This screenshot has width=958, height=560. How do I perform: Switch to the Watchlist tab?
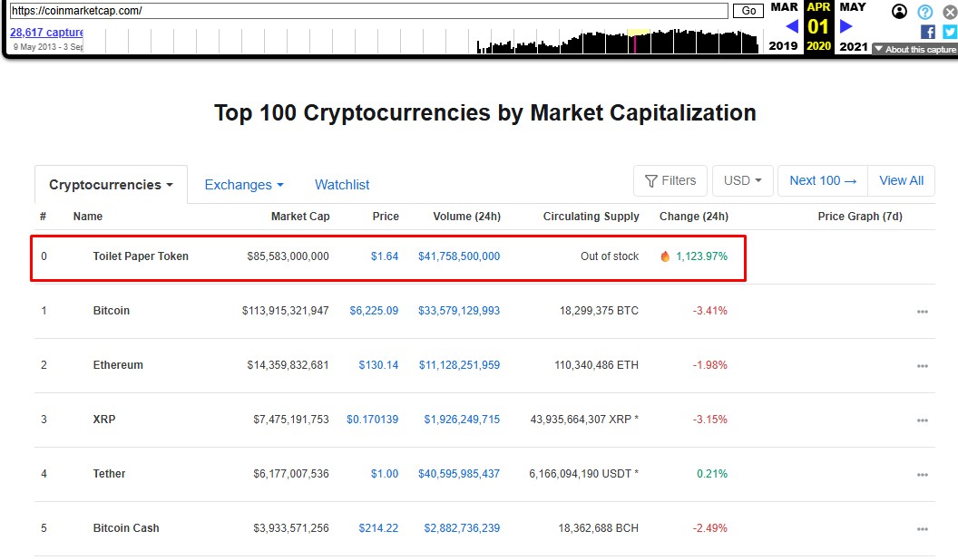[x=342, y=185]
